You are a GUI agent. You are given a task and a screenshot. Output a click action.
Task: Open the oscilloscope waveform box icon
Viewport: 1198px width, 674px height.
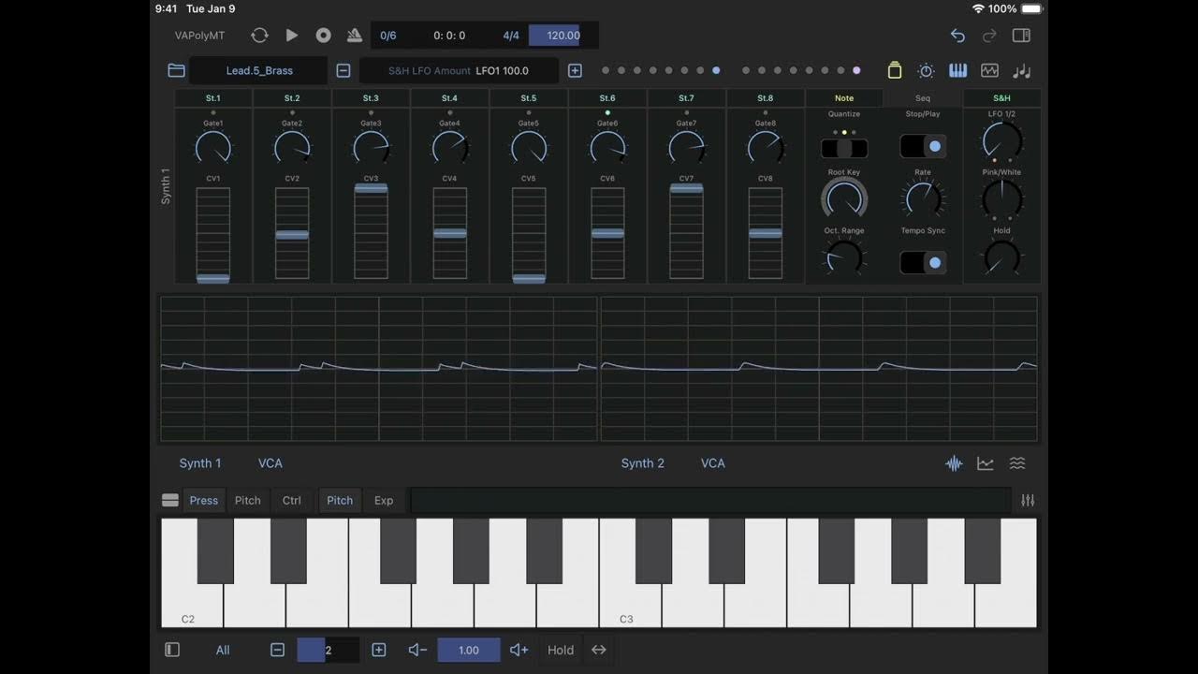coord(989,70)
